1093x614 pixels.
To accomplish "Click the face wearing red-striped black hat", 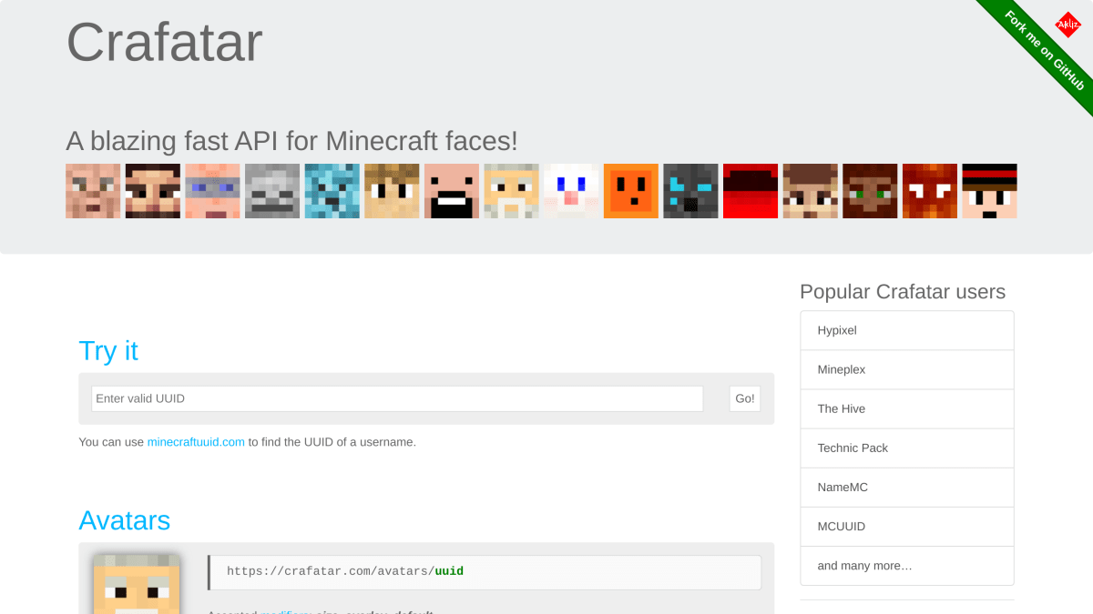I will tap(990, 191).
